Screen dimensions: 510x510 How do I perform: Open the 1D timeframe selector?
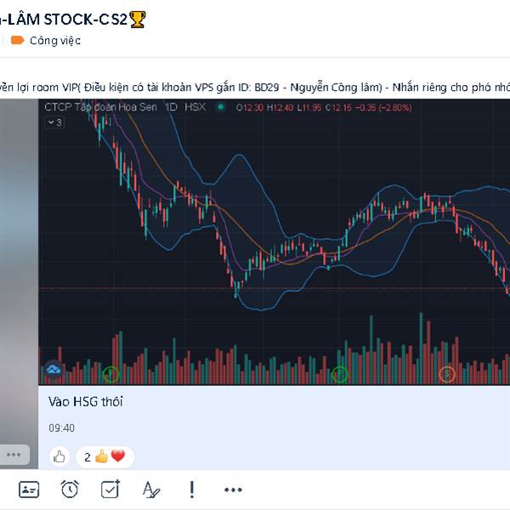pyautogui.click(x=171, y=107)
